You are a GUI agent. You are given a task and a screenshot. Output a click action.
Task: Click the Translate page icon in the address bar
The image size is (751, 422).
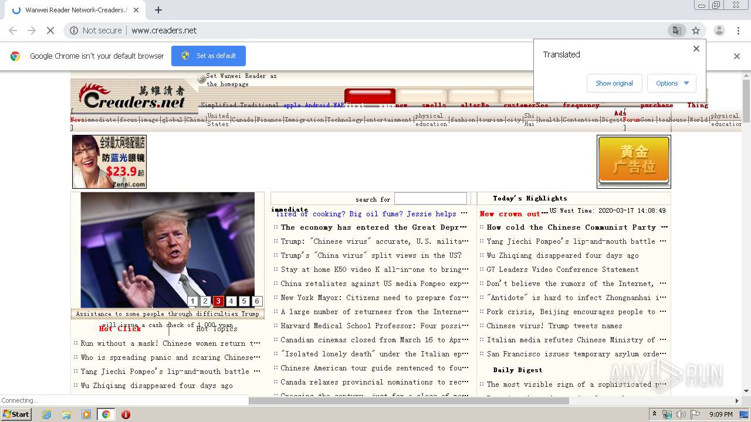click(676, 30)
